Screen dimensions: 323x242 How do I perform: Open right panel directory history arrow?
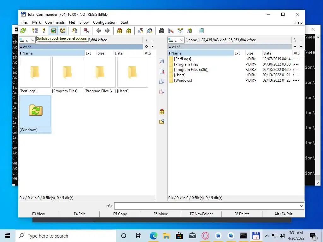pos(301,47)
